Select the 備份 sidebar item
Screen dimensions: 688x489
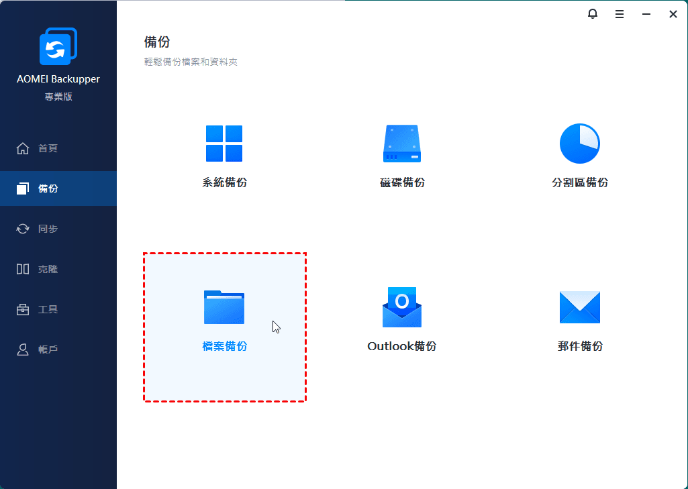point(58,188)
